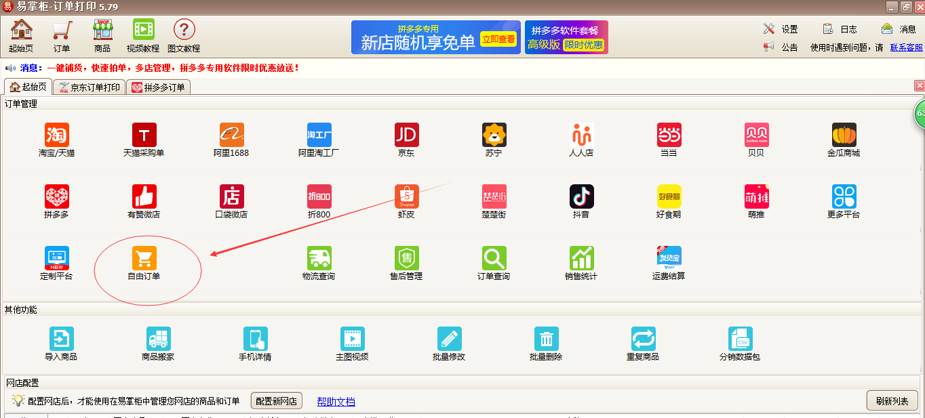
Task: Switch to the 拼多多订单 tab
Action: click(x=159, y=87)
